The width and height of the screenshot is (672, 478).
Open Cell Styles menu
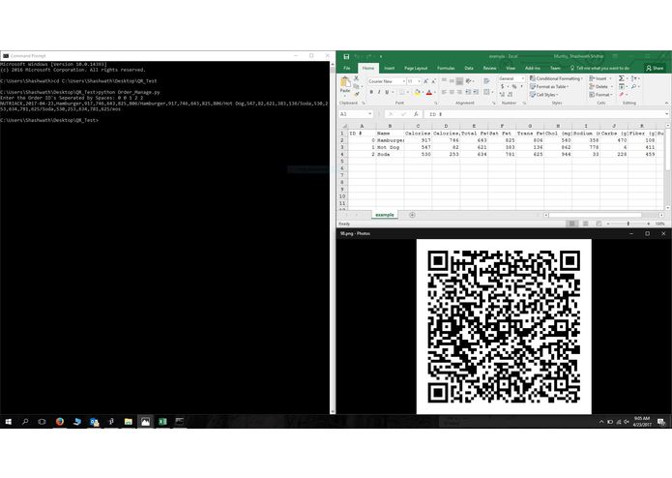click(x=543, y=94)
